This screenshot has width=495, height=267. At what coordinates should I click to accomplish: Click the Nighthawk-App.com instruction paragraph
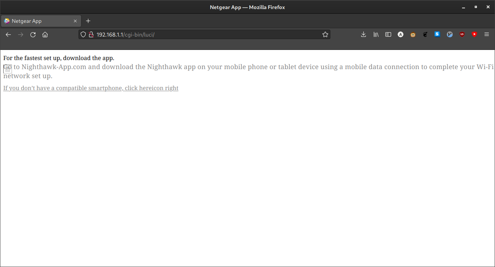[249, 71]
